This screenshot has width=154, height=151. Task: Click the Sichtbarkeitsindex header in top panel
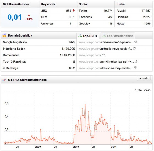(x=16, y=4)
